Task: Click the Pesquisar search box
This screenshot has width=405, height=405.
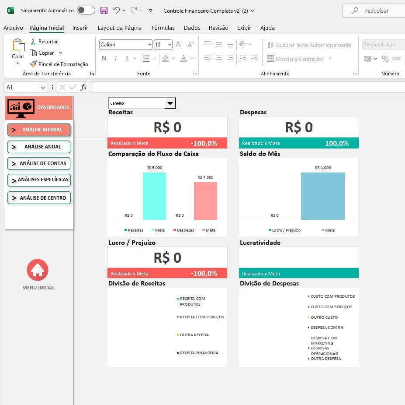Action: 376,11
